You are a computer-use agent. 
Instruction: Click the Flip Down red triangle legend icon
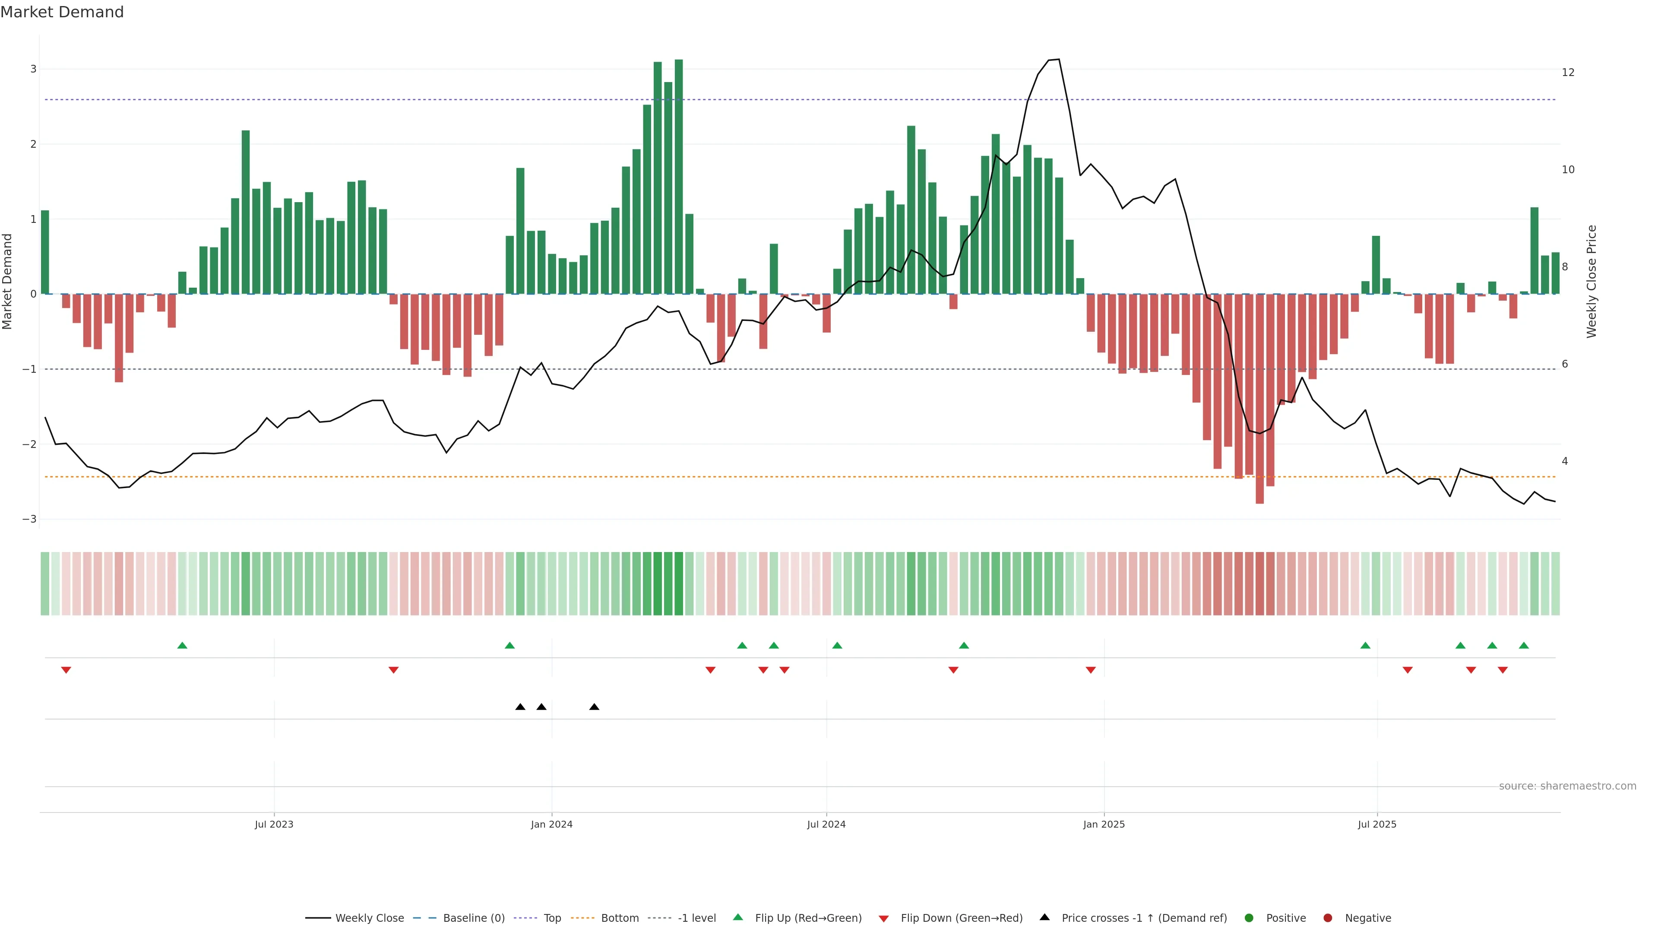[x=884, y=918]
